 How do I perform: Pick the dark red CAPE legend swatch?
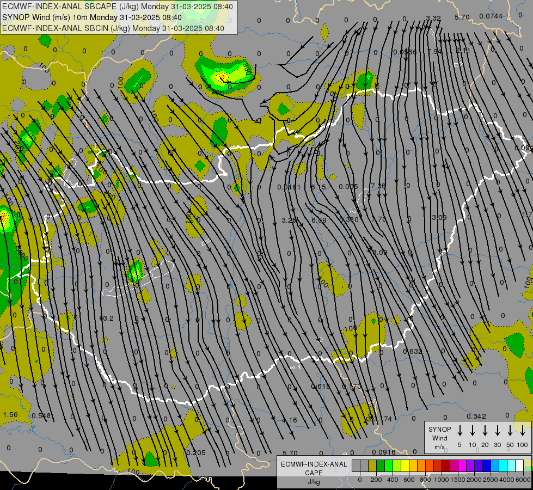(x=446, y=465)
